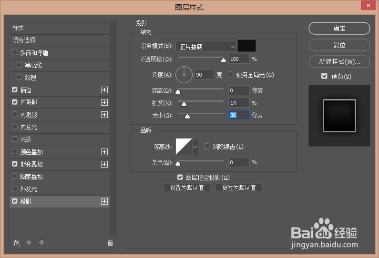Screen dimensions: 379x258
Task: Uncheck the first 内阴影 checkbox
Action: pos(15,102)
